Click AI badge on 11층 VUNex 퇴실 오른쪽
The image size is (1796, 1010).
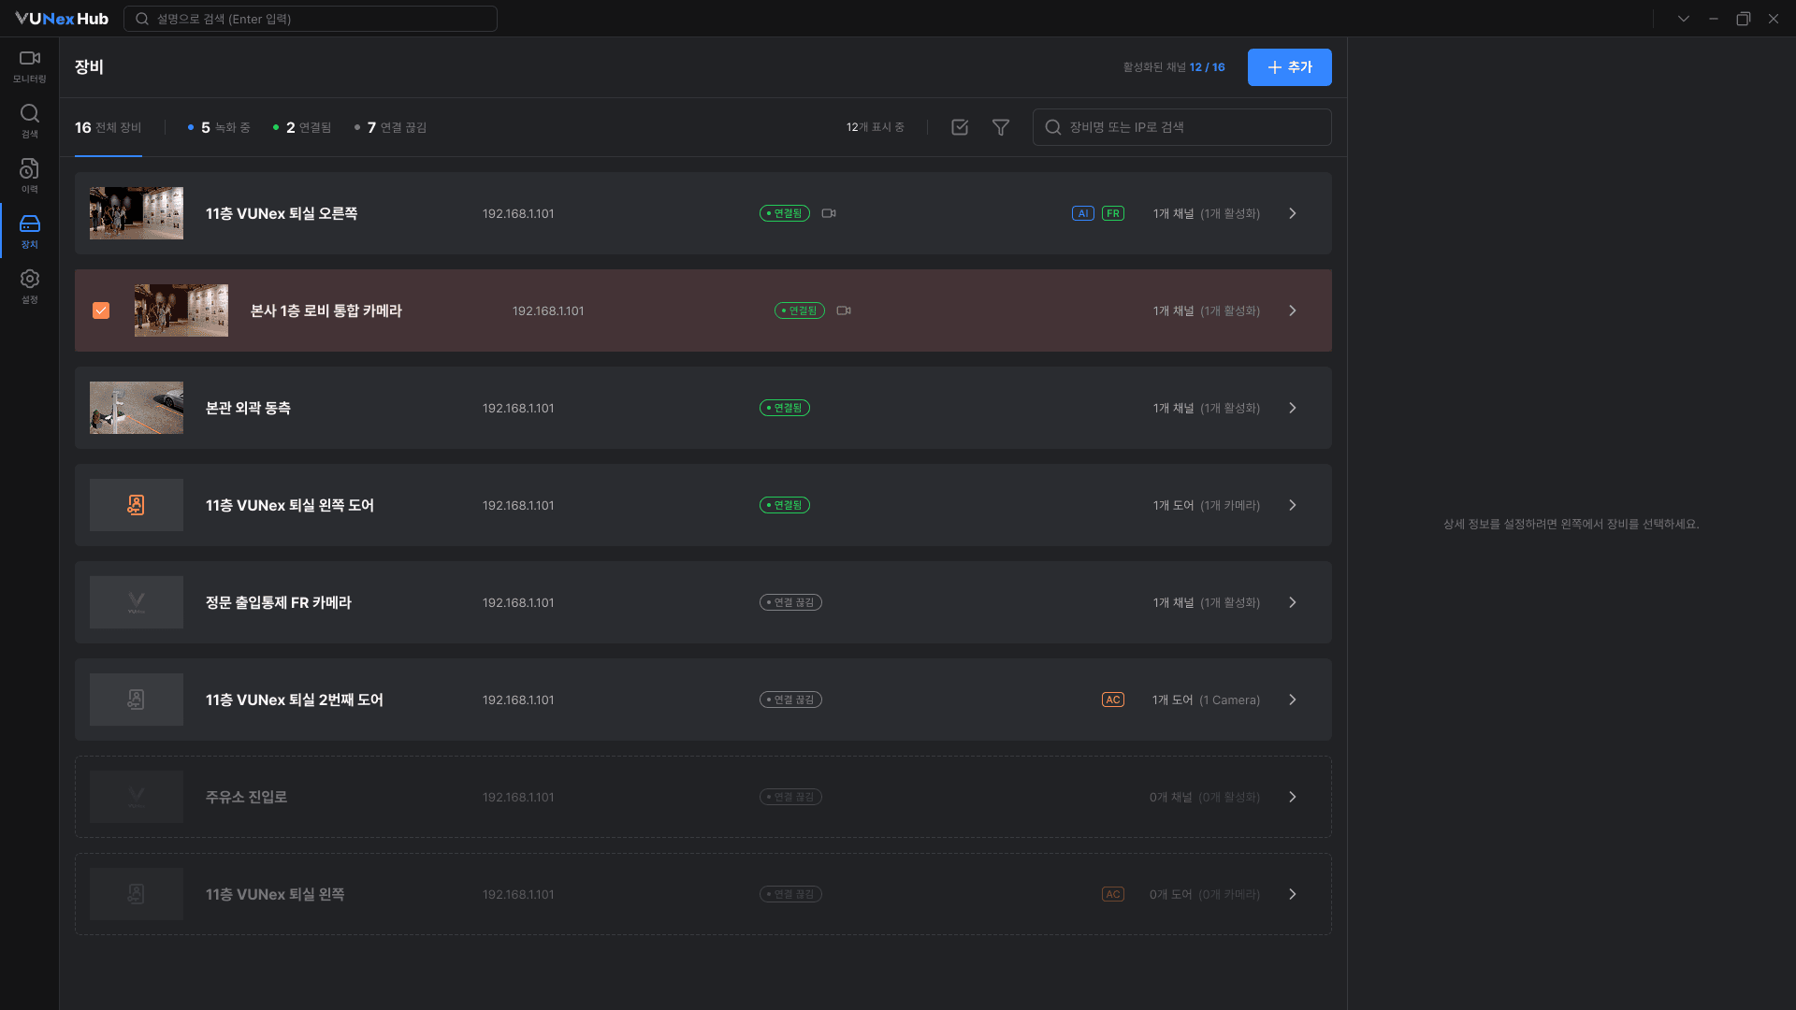click(x=1083, y=213)
